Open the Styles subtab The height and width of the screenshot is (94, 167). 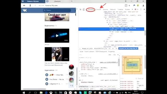pyautogui.click(x=81, y=52)
